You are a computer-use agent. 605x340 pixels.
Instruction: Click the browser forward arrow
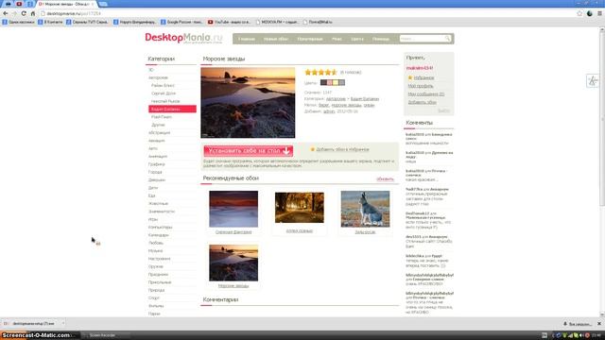click(x=15, y=13)
